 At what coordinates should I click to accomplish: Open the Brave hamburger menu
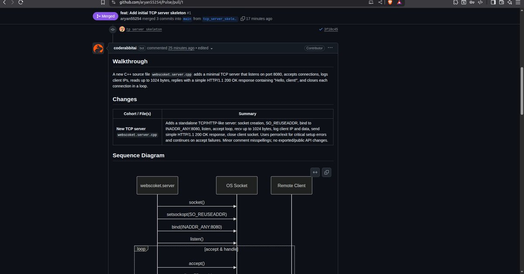(x=519, y=2)
